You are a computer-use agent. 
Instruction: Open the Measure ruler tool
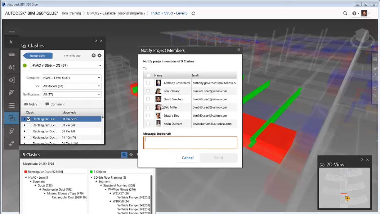click(11, 55)
